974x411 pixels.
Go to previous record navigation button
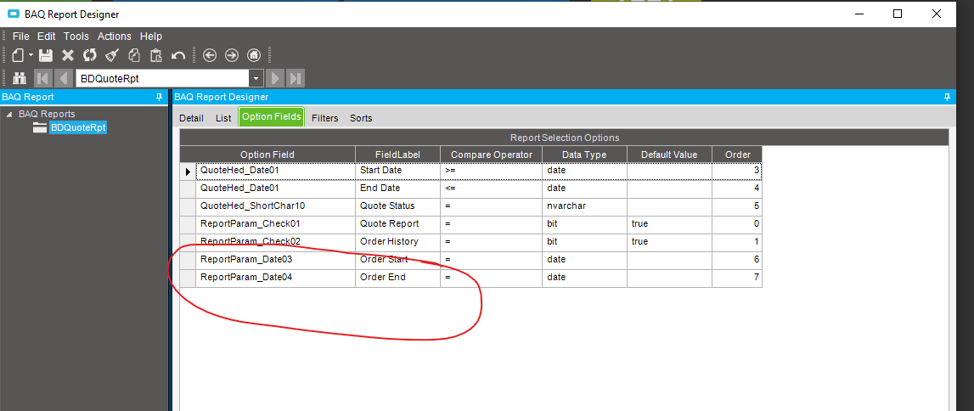point(64,78)
